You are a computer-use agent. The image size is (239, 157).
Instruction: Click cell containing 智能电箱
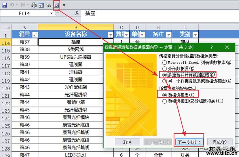[x=76, y=102]
